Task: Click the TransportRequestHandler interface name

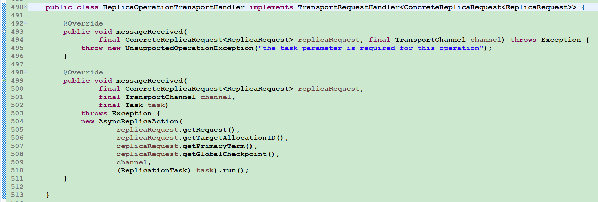Action: (x=349, y=7)
